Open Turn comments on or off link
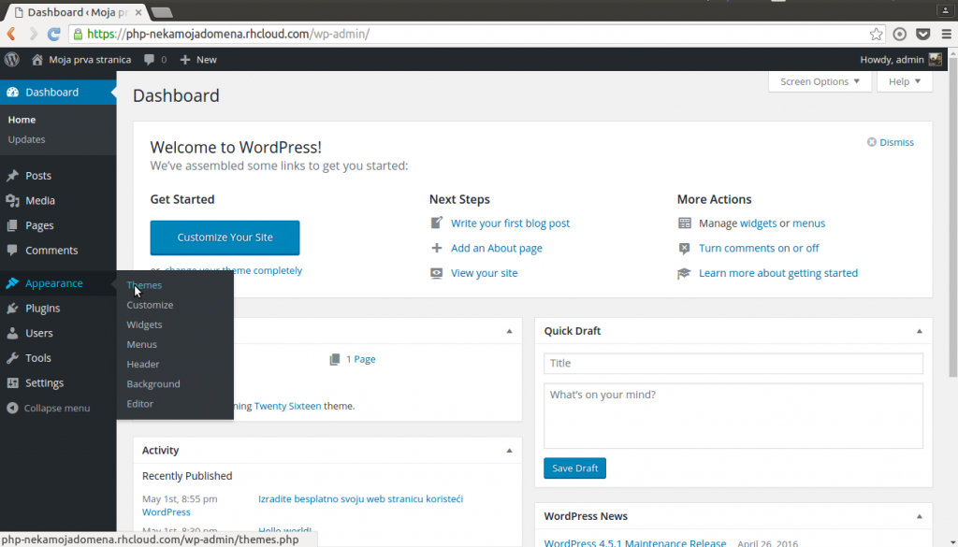The height and width of the screenshot is (547, 958). pos(759,249)
